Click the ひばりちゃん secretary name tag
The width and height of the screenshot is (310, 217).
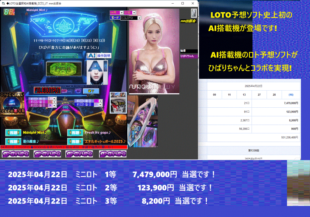tap(189, 56)
